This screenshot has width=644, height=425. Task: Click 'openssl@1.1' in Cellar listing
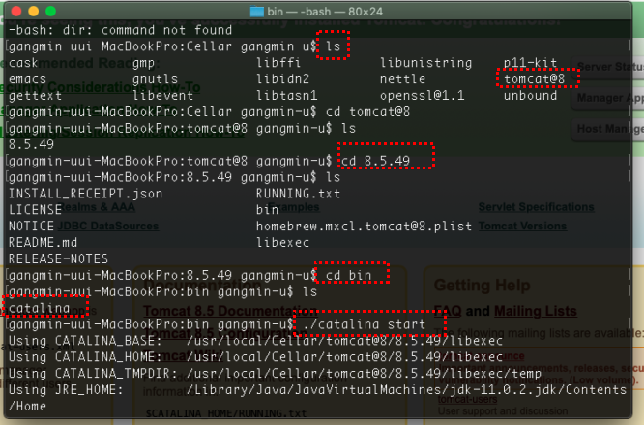(422, 95)
